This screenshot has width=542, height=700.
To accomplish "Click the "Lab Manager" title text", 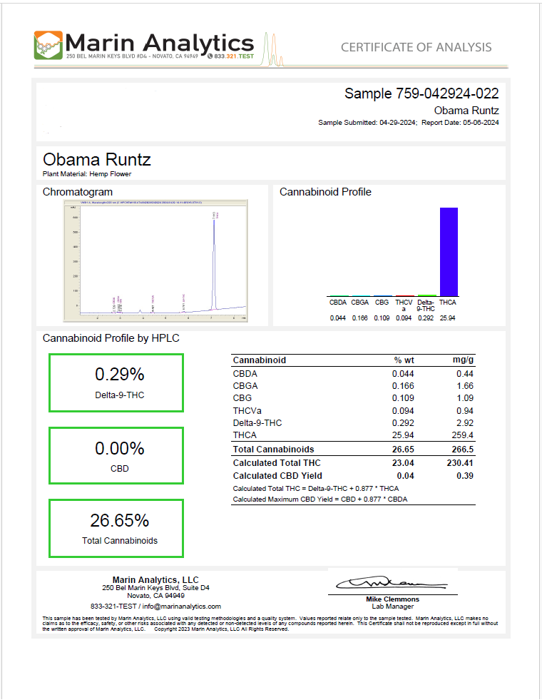I will pos(392,607).
